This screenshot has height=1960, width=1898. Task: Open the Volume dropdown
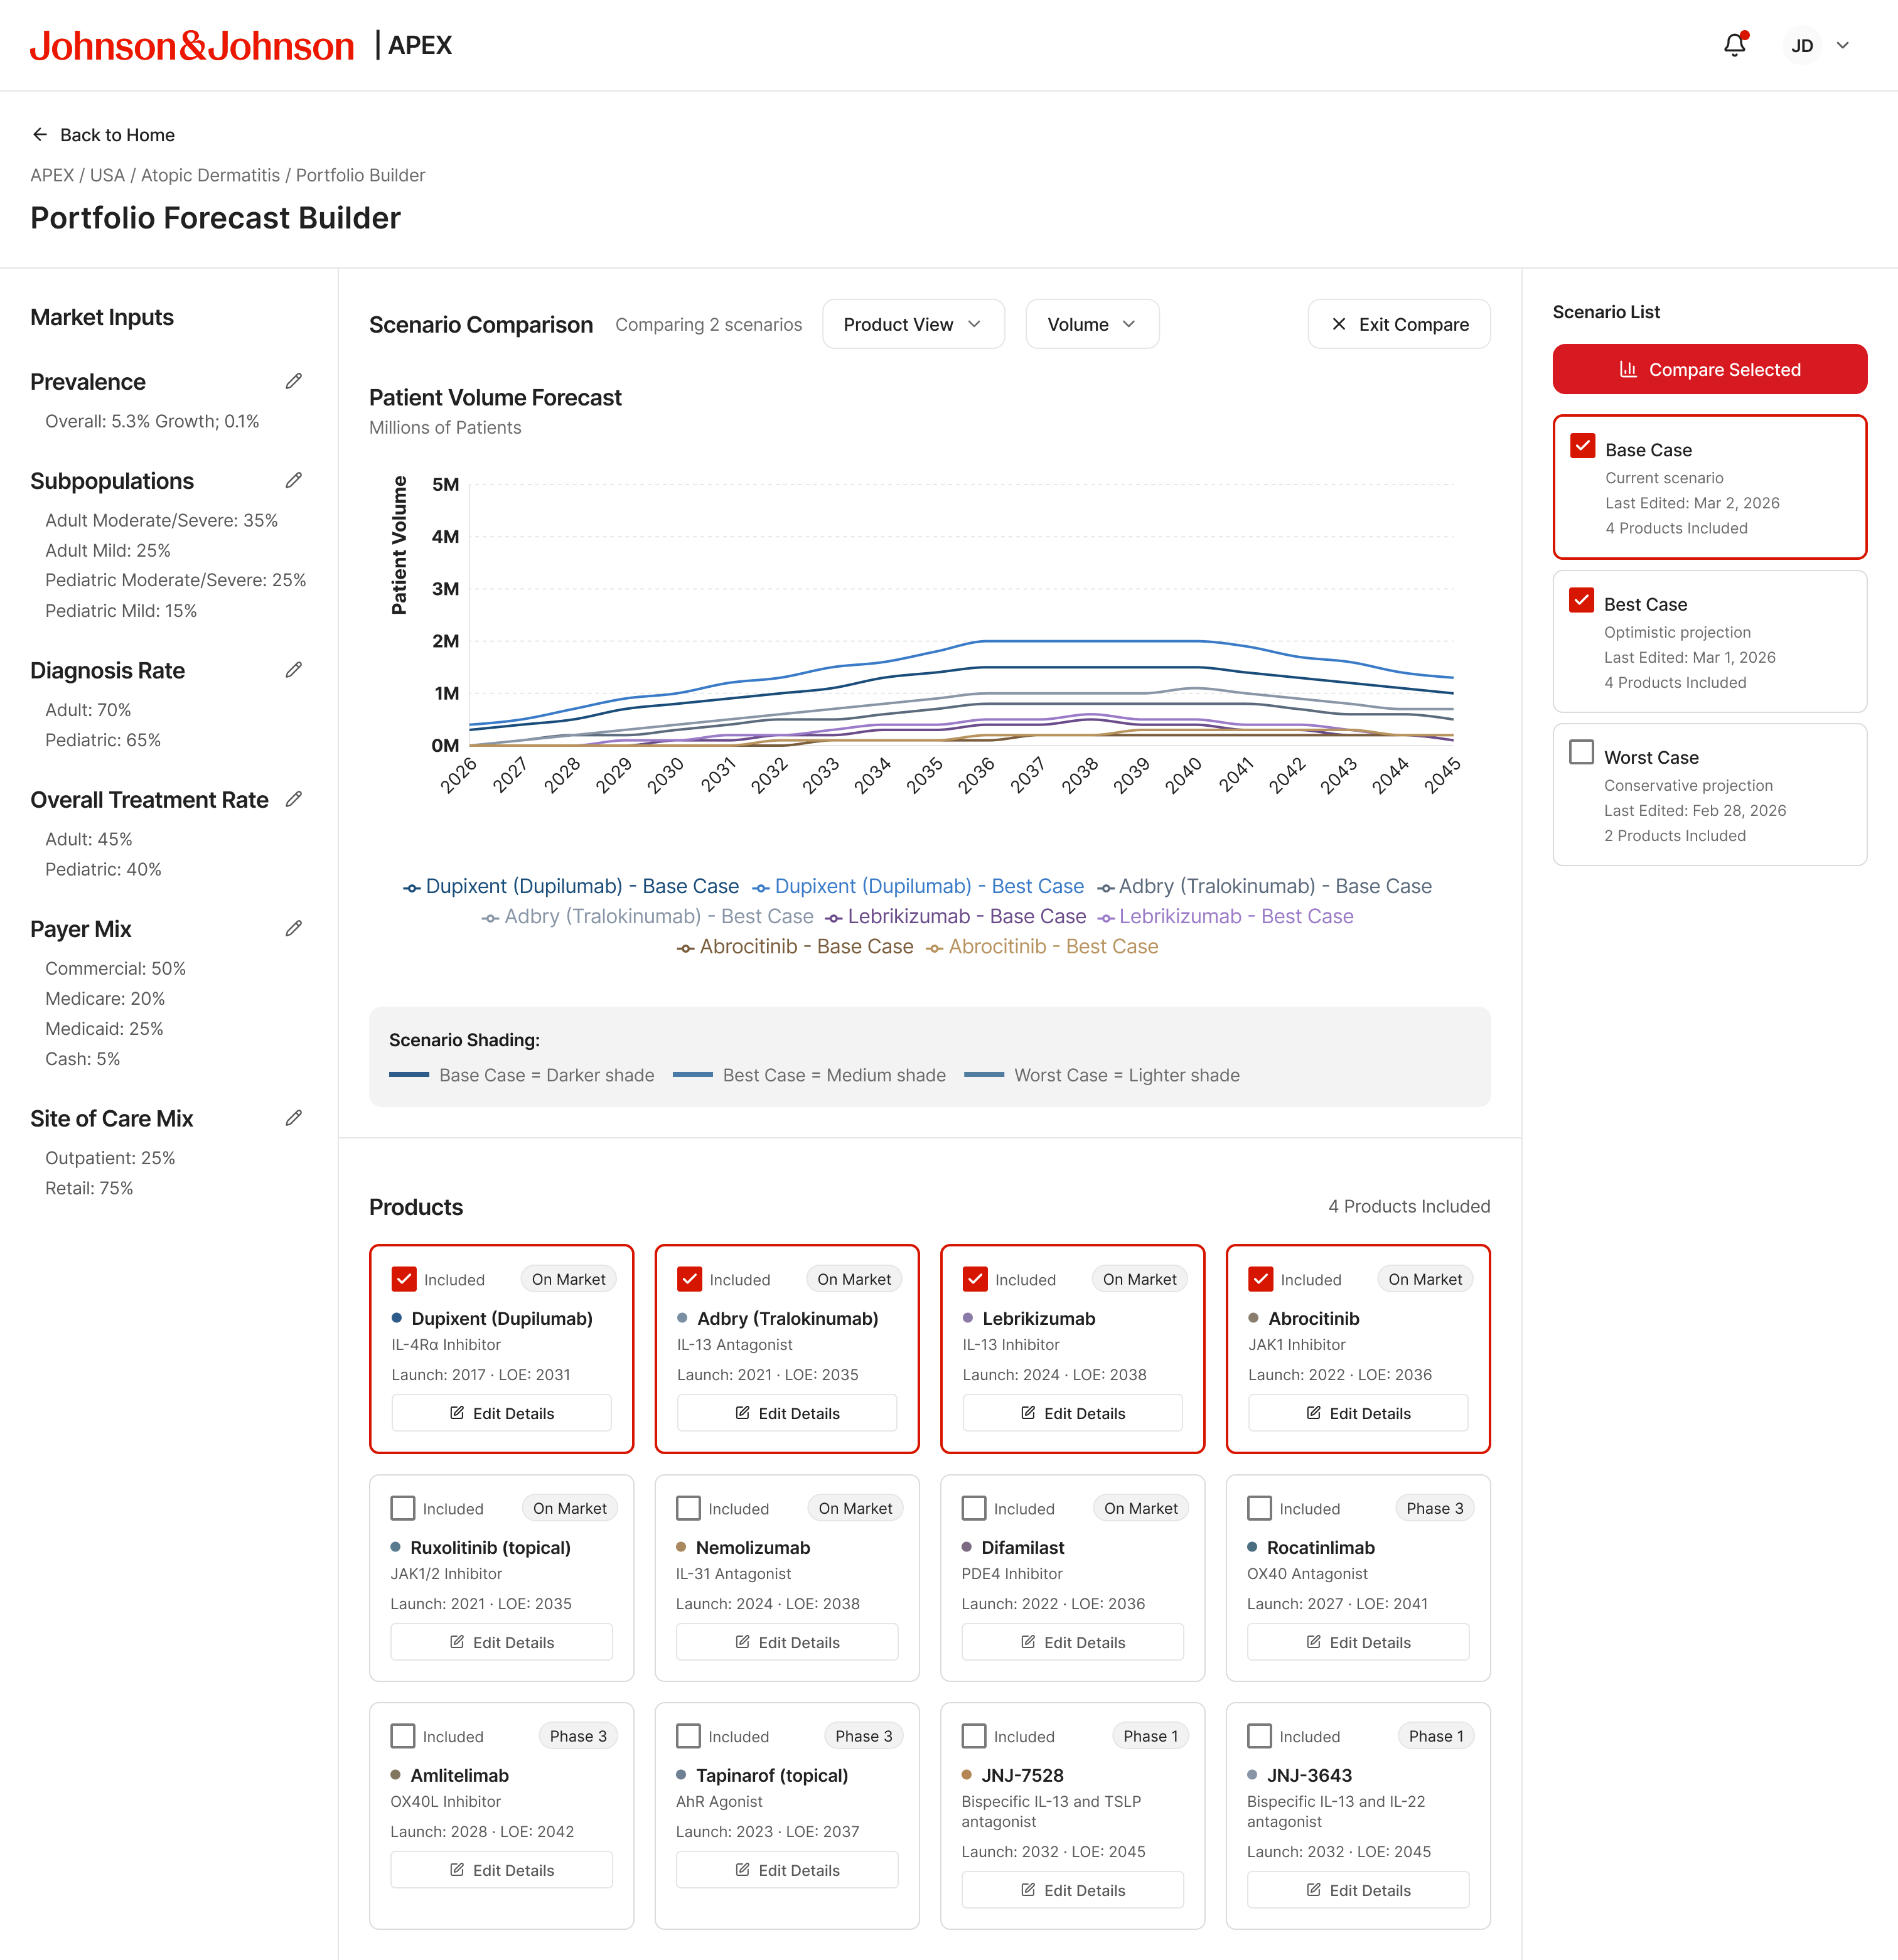(x=1092, y=324)
